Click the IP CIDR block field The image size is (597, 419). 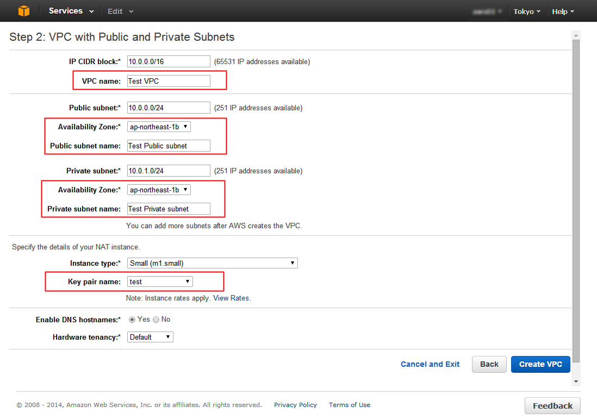[169, 61]
